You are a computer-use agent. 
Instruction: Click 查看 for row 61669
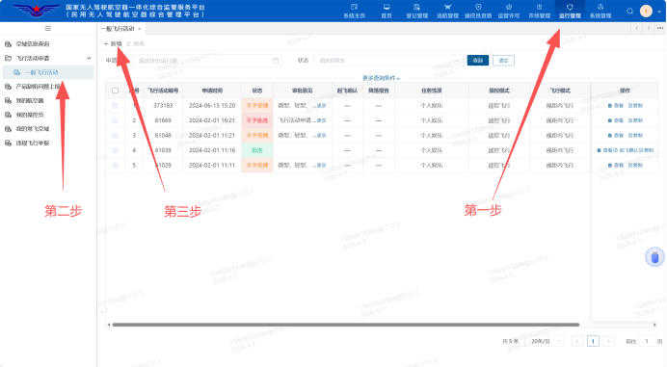[x=616, y=120]
